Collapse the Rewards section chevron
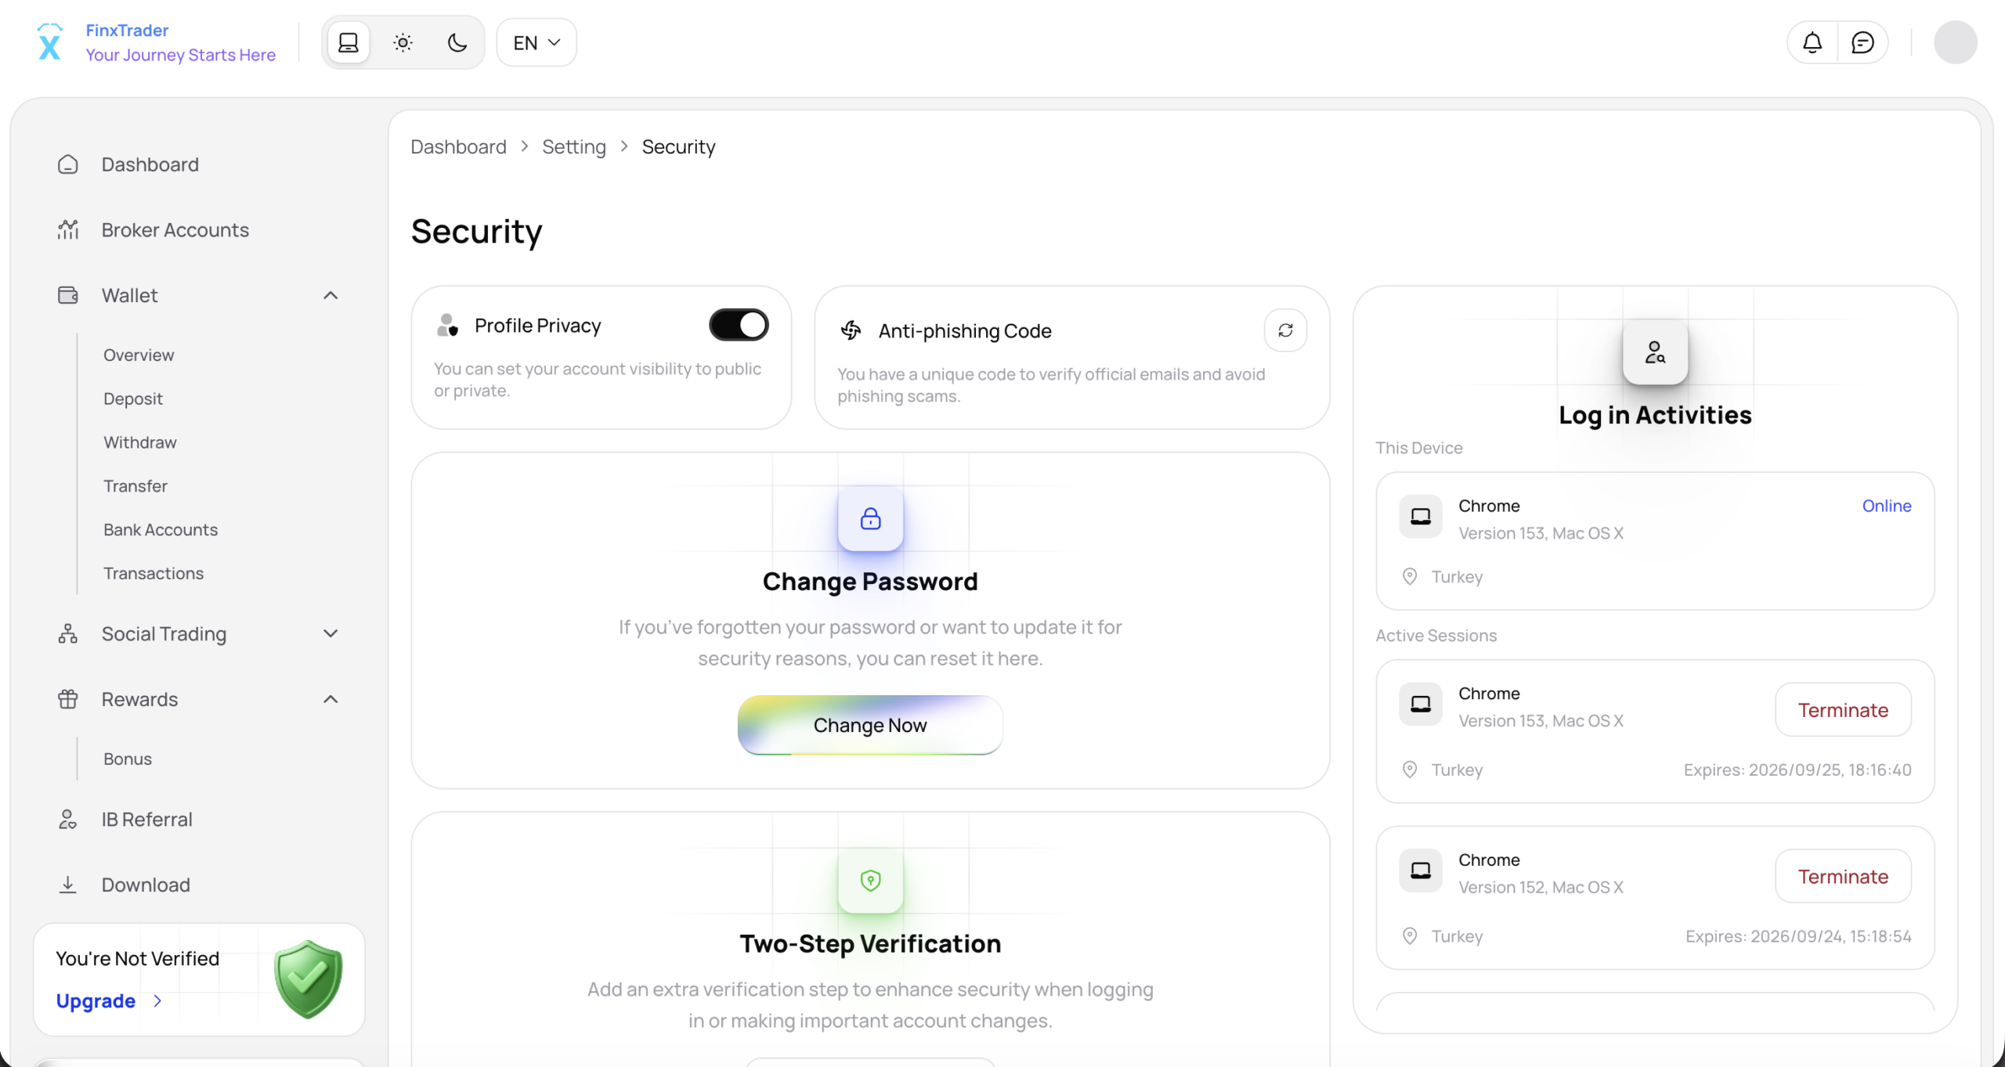Image resolution: width=2005 pixels, height=1067 pixels. (331, 699)
